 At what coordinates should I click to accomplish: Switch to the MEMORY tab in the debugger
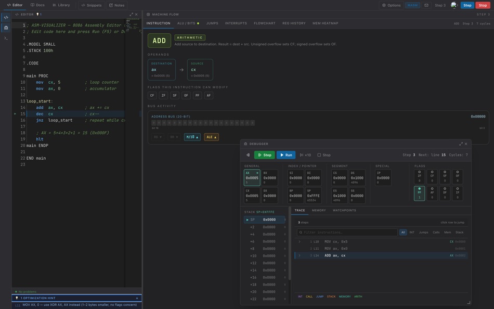coord(319,210)
